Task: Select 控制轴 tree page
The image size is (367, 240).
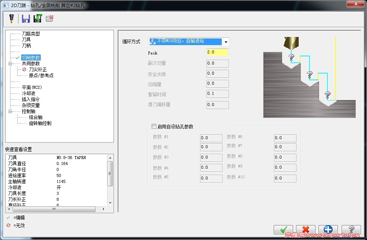Action: [28, 111]
